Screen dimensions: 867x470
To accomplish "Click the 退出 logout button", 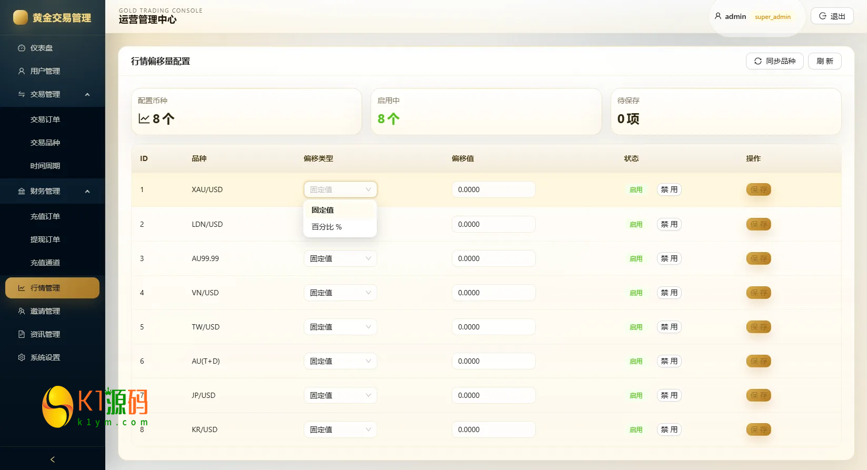I will coord(832,16).
